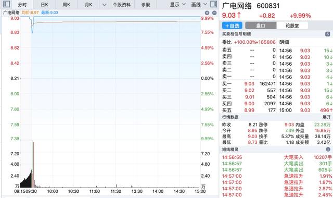This screenshot has height=198, width=333.
Task: Zoom out chart with minus icon
Action: 214,13
